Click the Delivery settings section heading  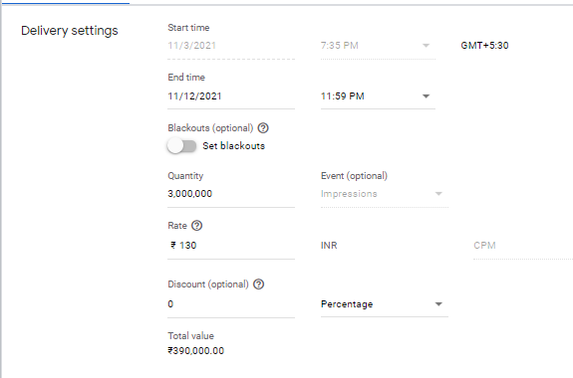[70, 31]
